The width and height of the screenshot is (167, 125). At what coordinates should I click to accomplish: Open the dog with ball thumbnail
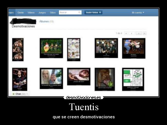pyautogui.click(x=105, y=79)
